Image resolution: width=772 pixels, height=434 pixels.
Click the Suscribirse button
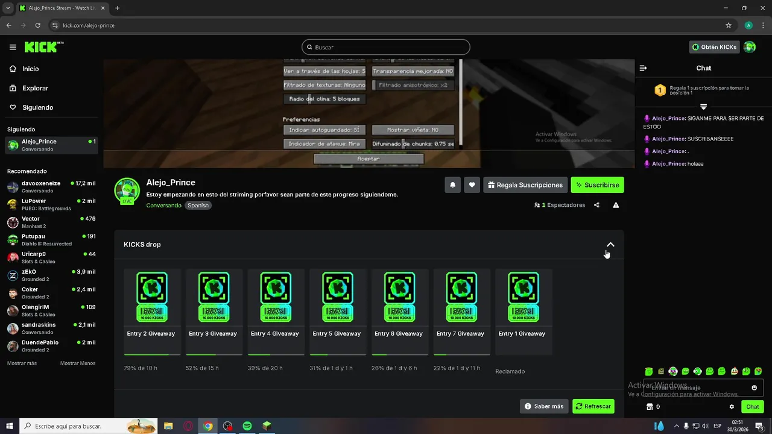point(597,185)
